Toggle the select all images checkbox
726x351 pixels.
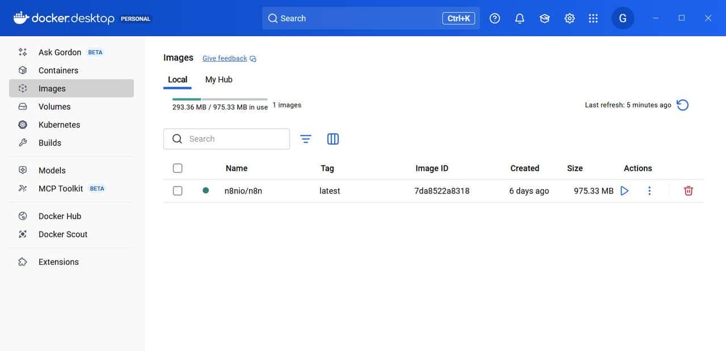coord(178,168)
